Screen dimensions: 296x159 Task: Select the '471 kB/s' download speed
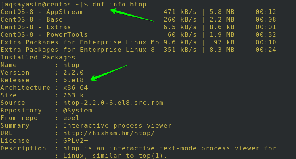tap(180, 12)
